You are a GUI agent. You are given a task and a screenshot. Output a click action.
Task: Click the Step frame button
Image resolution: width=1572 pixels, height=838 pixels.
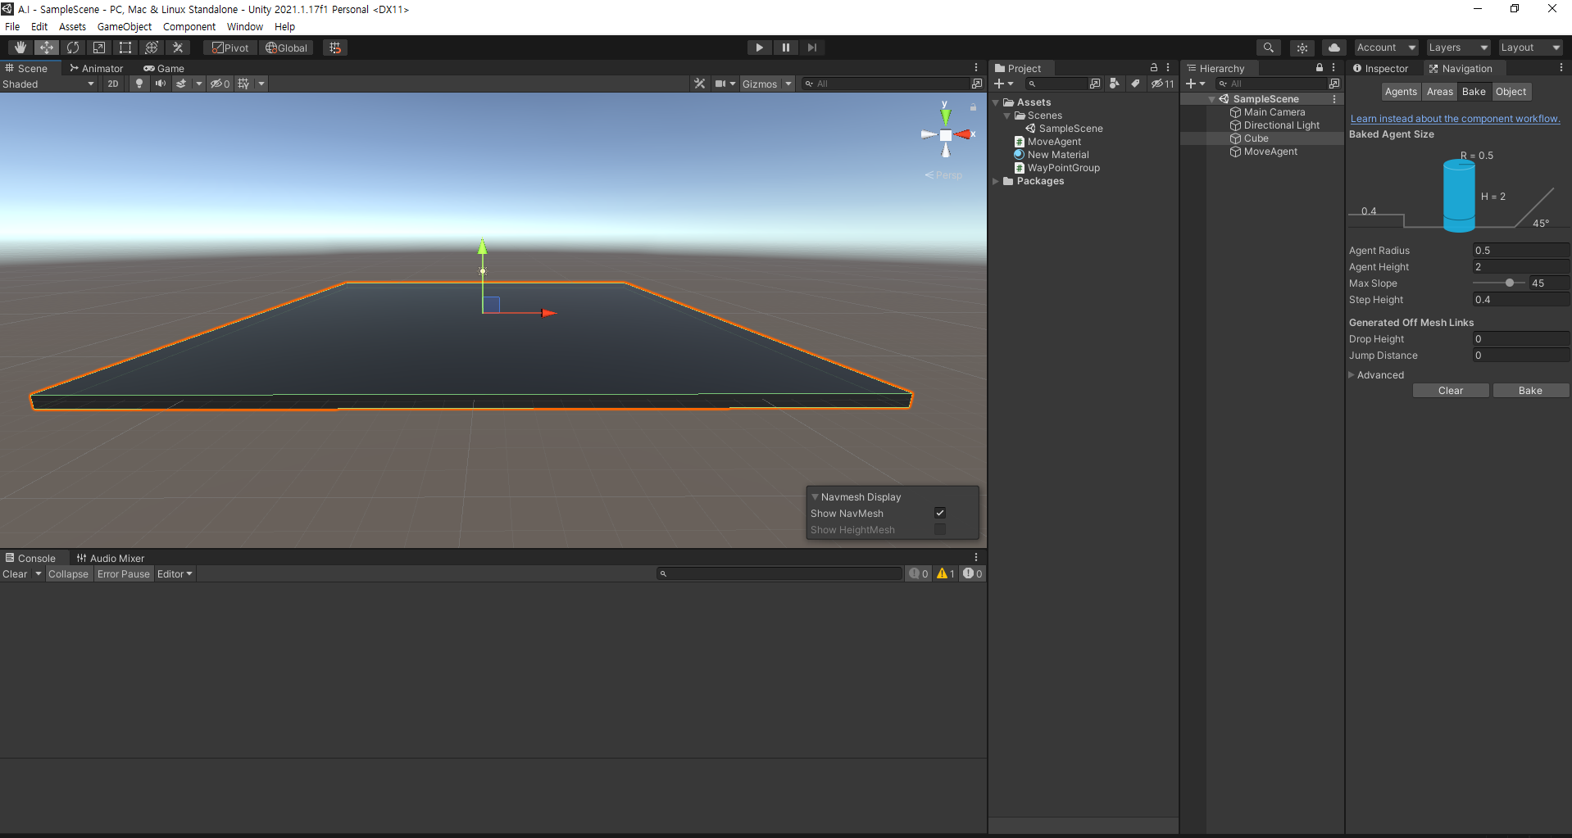pos(812,48)
